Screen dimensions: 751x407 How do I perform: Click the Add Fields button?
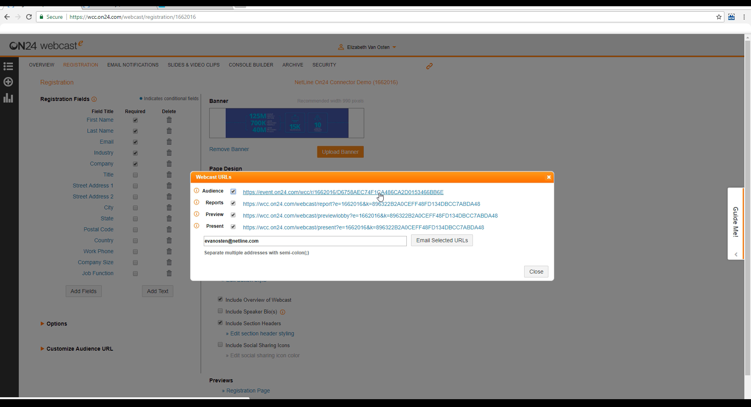pyautogui.click(x=84, y=291)
